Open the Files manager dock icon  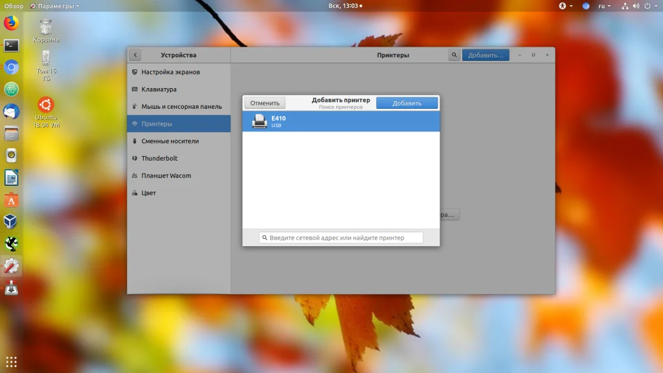click(12, 133)
